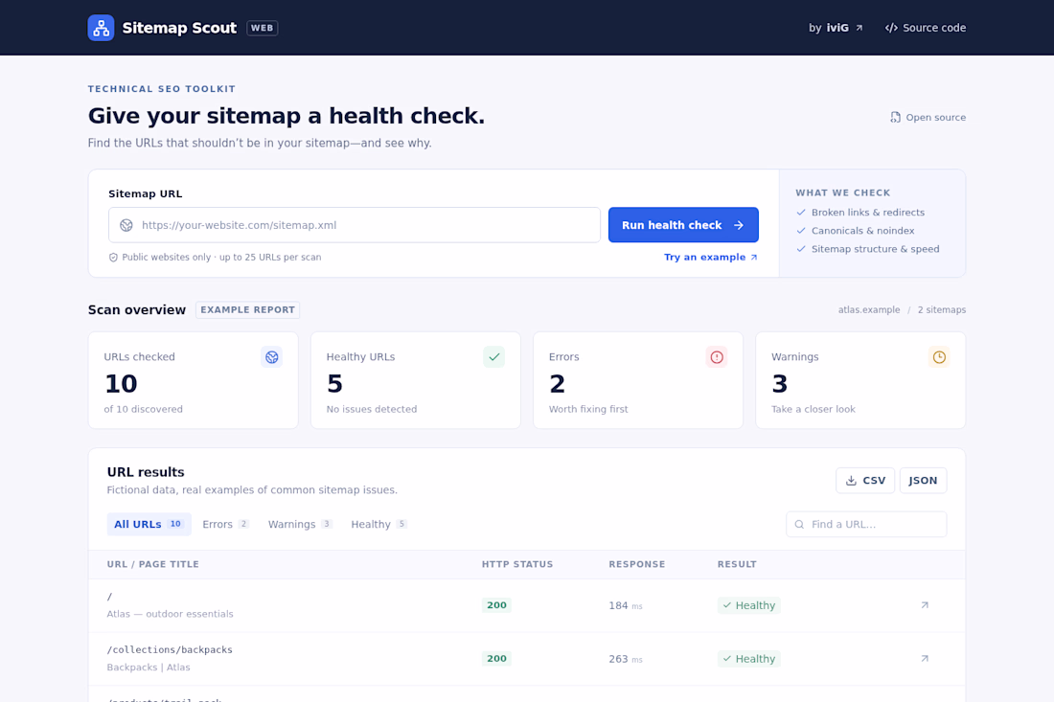1054x702 pixels.
Task: Click the 184 ms response value
Action: tap(625, 605)
